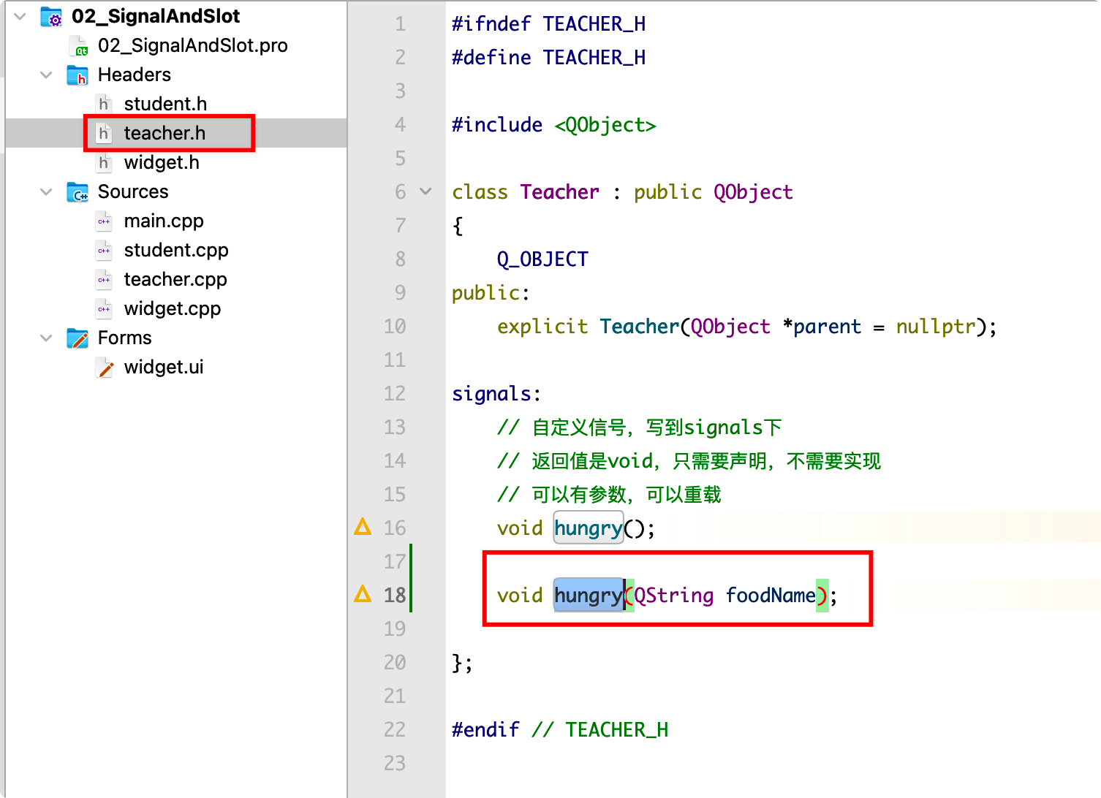Collapse the Headers folder

(x=45, y=75)
